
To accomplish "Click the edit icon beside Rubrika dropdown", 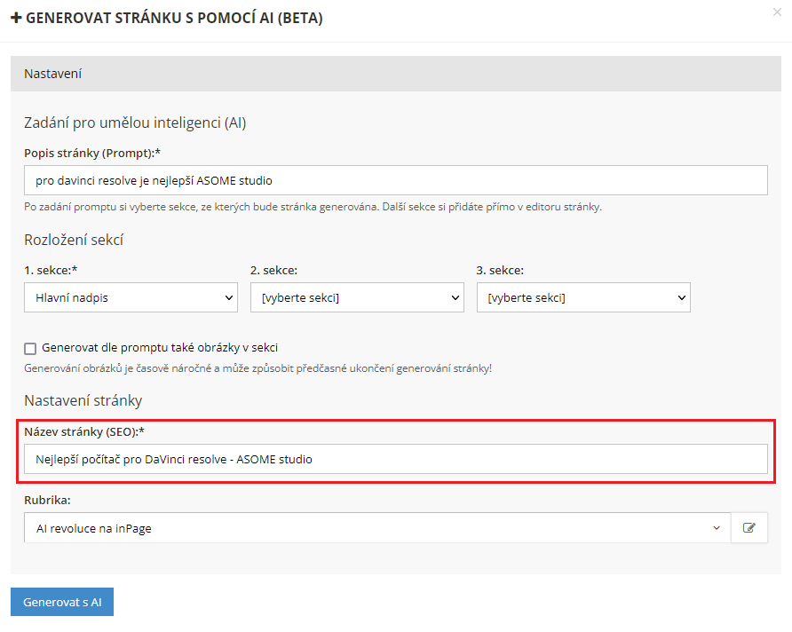I will pos(748,528).
